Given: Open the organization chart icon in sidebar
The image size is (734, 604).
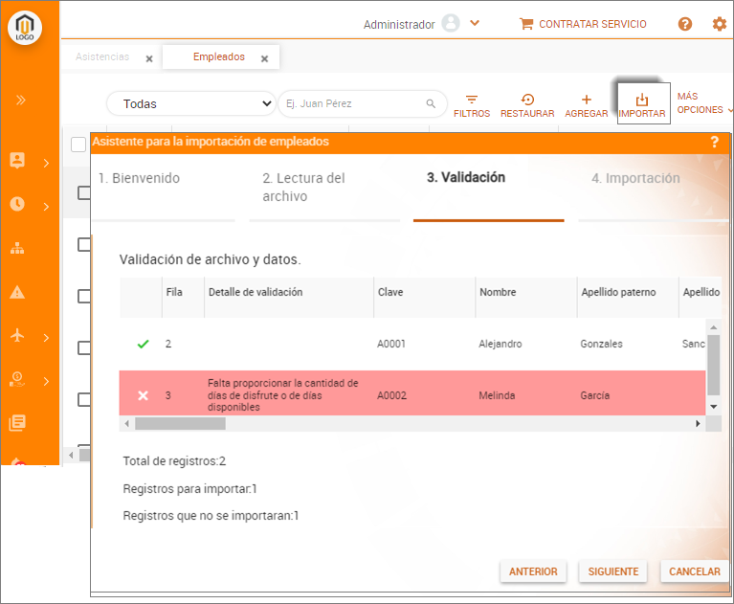Looking at the screenshot, I should (x=17, y=248).
